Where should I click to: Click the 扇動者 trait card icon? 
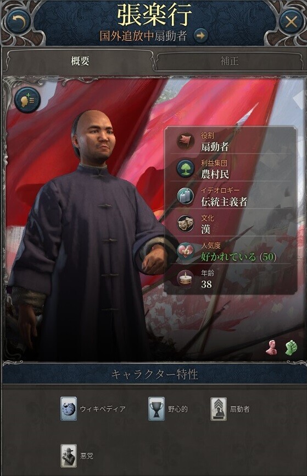point(219,409)
